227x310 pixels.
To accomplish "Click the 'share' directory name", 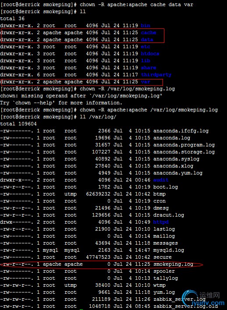I will click(x=149, y=68).
